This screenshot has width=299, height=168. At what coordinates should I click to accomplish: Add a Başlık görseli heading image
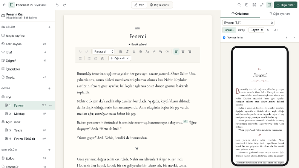138,44
